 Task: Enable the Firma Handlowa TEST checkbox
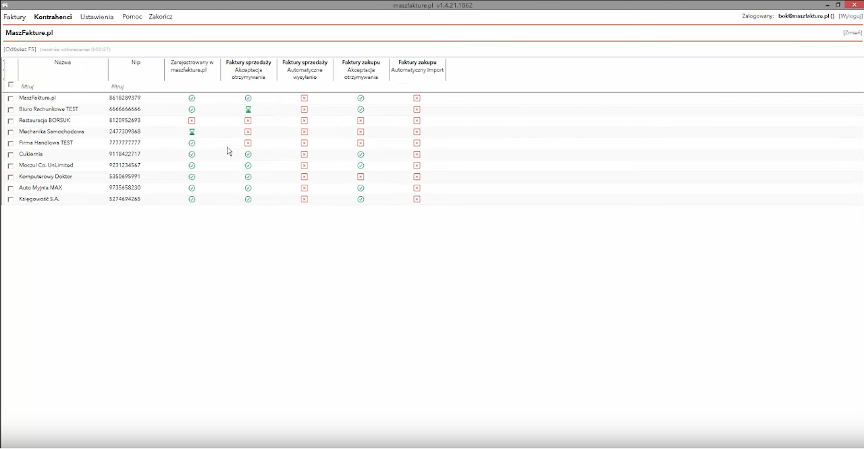pos(11,144)
